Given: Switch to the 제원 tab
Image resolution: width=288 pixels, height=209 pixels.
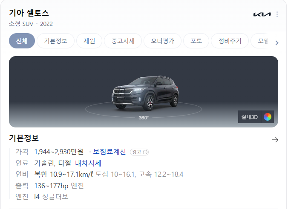Looking at the screenshot, I should pos(89,41).
